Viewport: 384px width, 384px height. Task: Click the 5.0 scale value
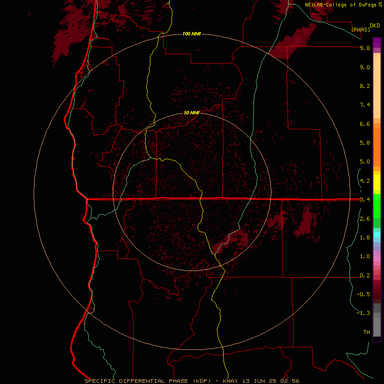point(365,162)
